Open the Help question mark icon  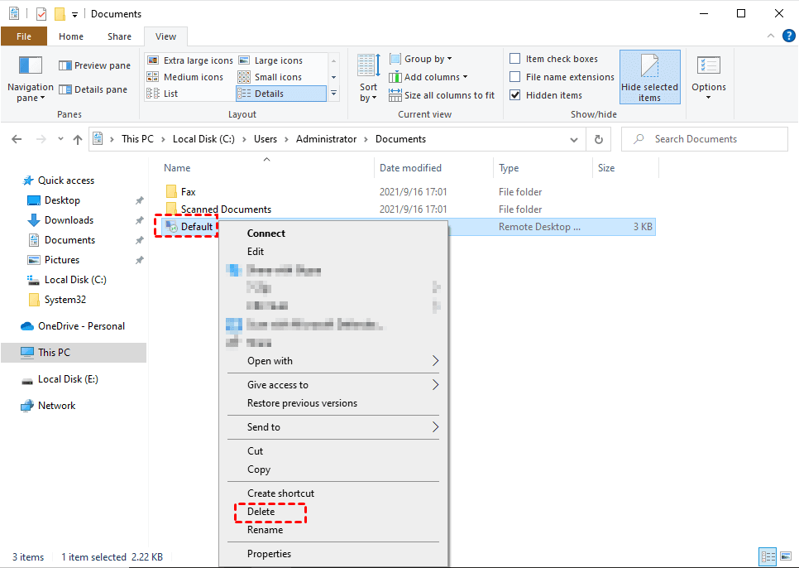(788, 36)
